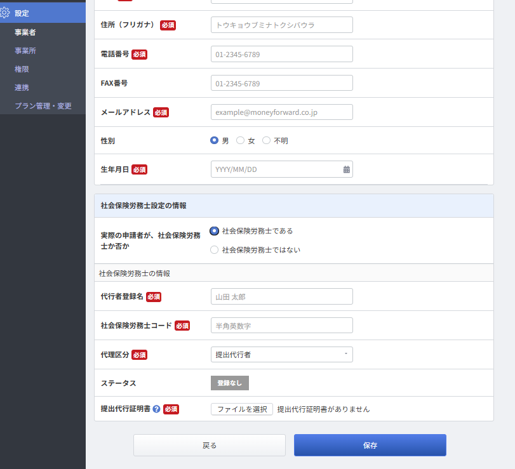515x469 pixels.
Task: Select the 男 gender radio button
Action: coord(215,141)
